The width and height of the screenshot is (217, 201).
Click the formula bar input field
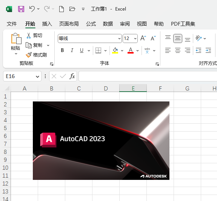tap(148, 76)
